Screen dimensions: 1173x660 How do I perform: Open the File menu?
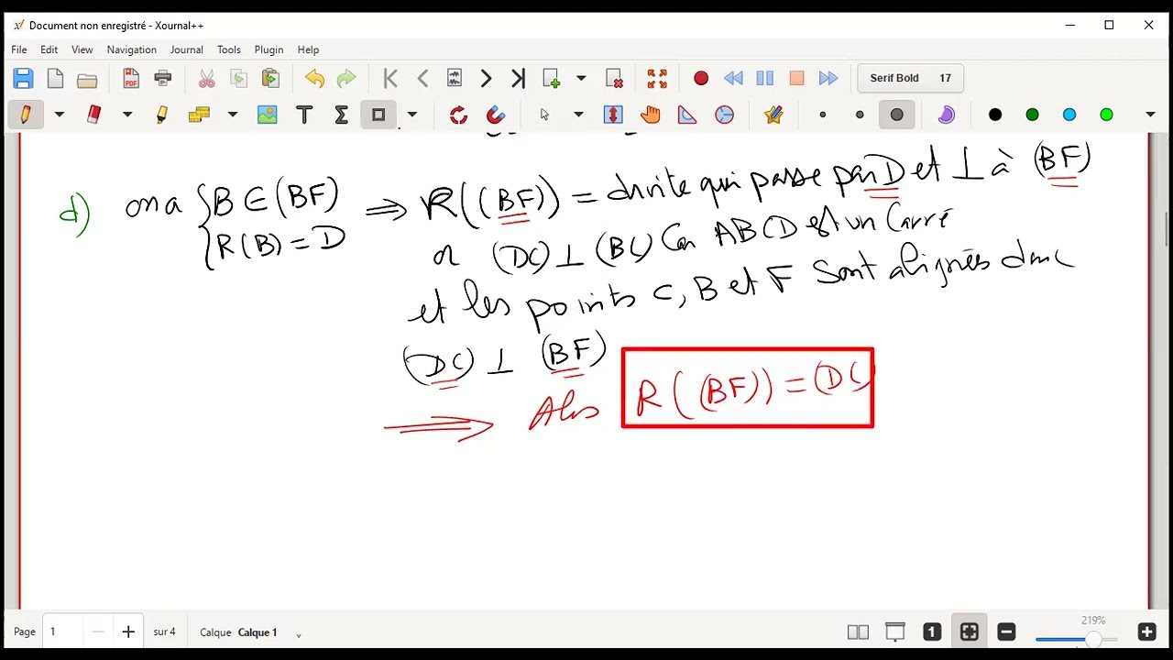pos(19,49)
